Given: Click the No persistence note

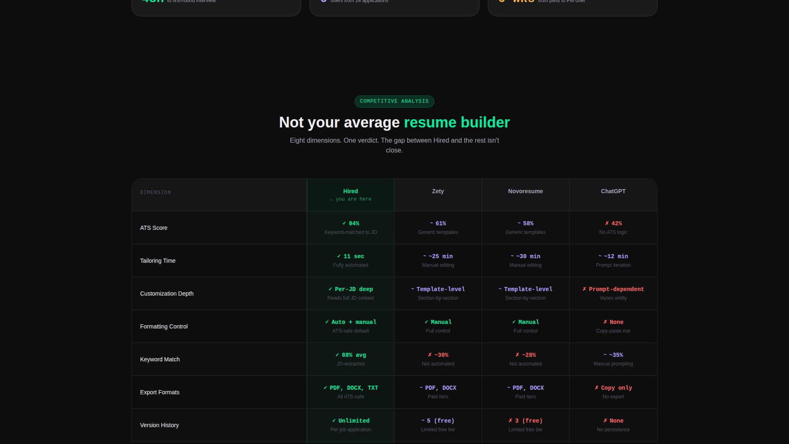Looking at the screenshot, I should coord(613,430).
